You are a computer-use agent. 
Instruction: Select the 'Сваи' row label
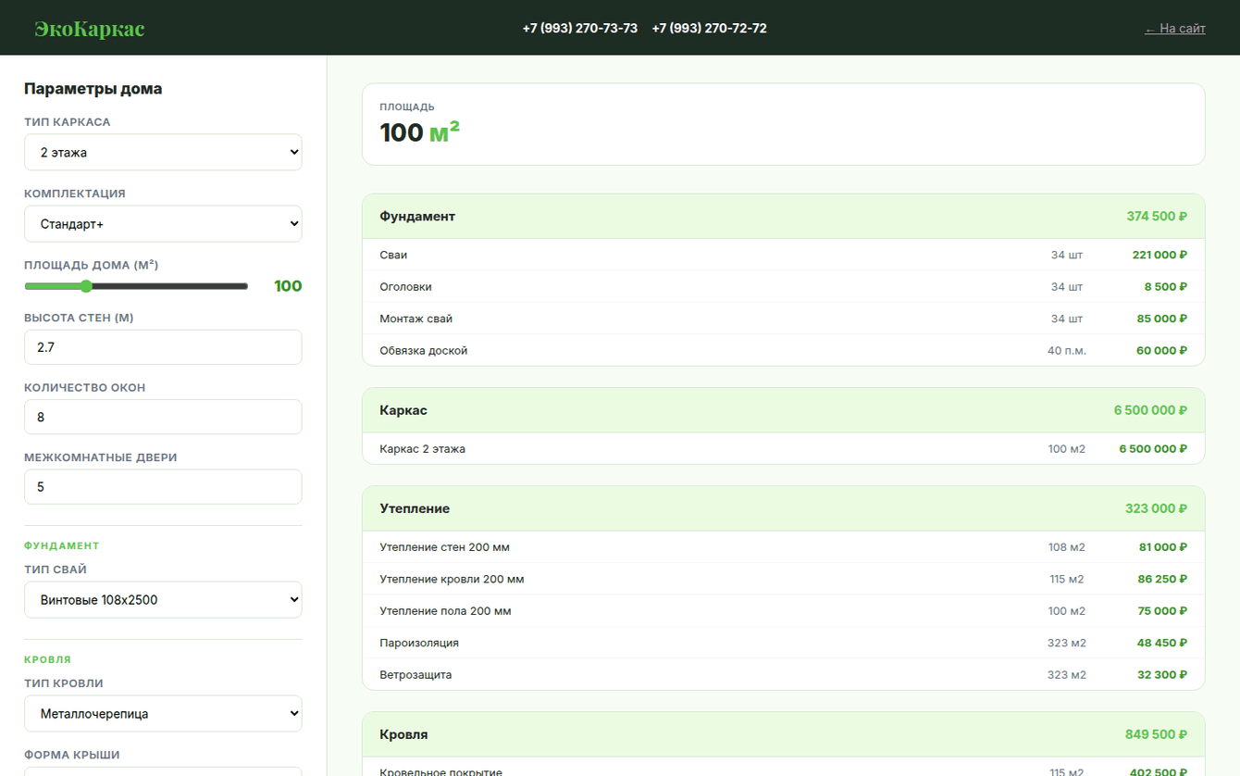[393, 255]
